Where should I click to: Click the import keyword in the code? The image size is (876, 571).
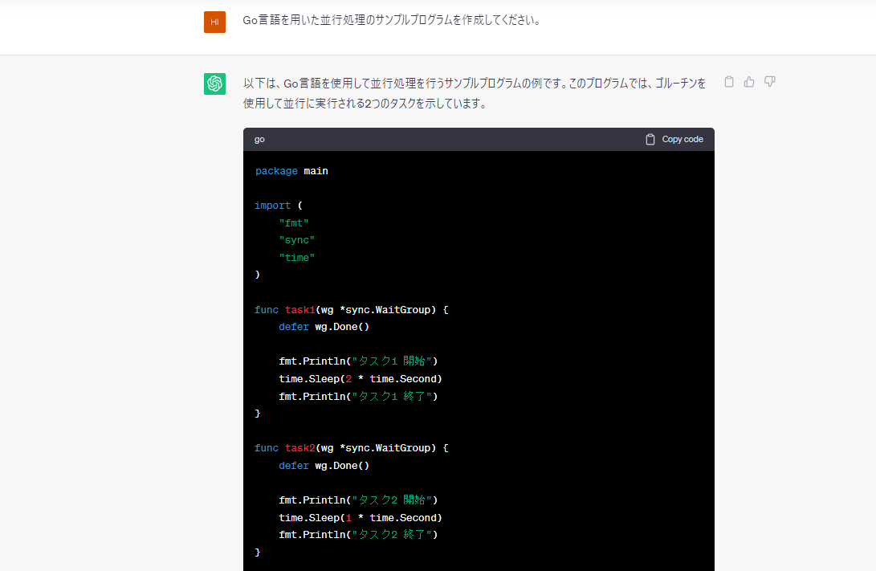tap(273, 206)
